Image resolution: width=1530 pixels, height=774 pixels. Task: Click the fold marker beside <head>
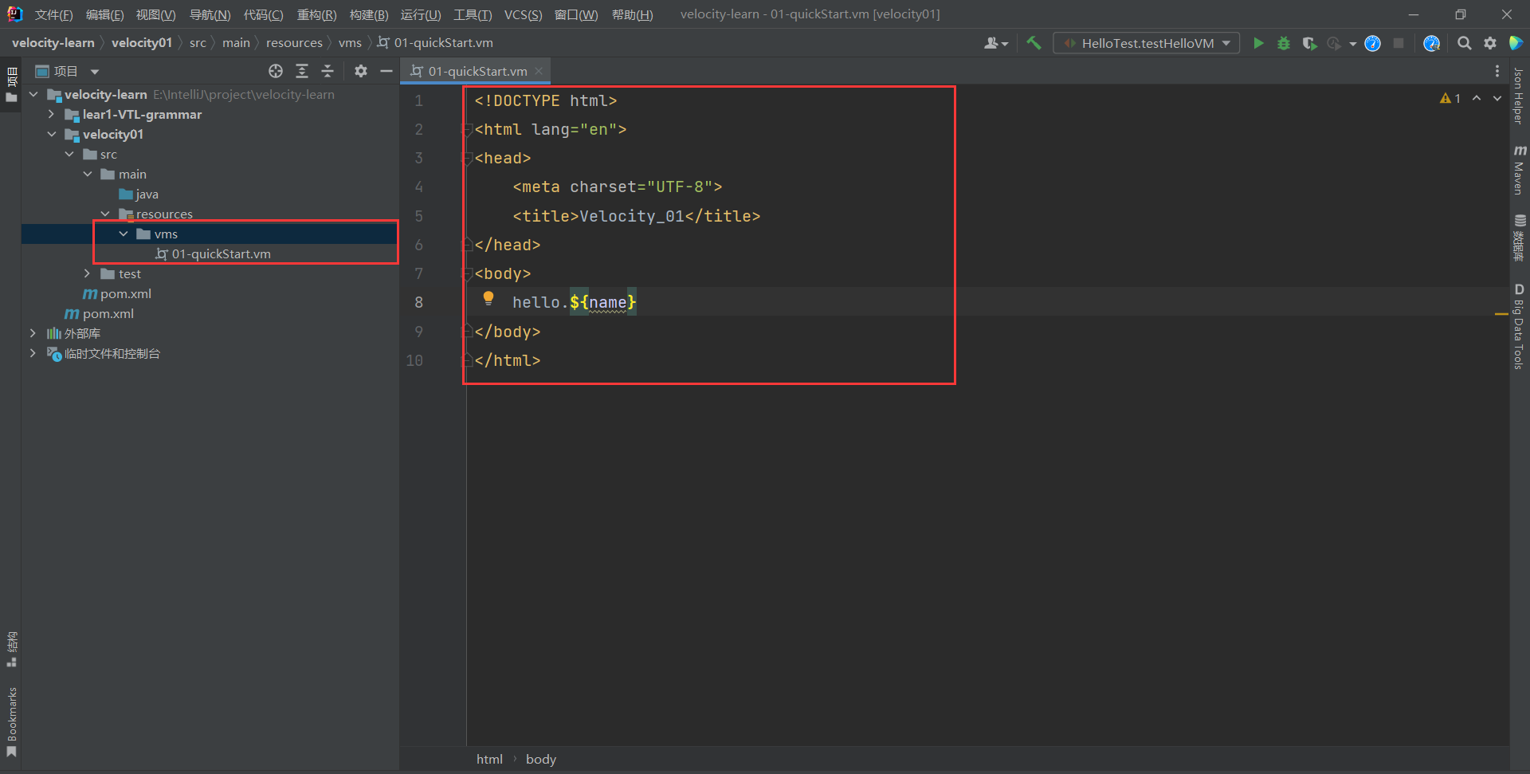(469, 158)
